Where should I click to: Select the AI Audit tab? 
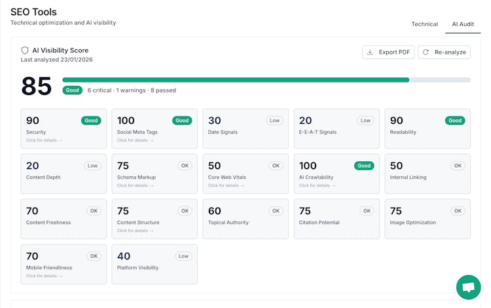462,24
